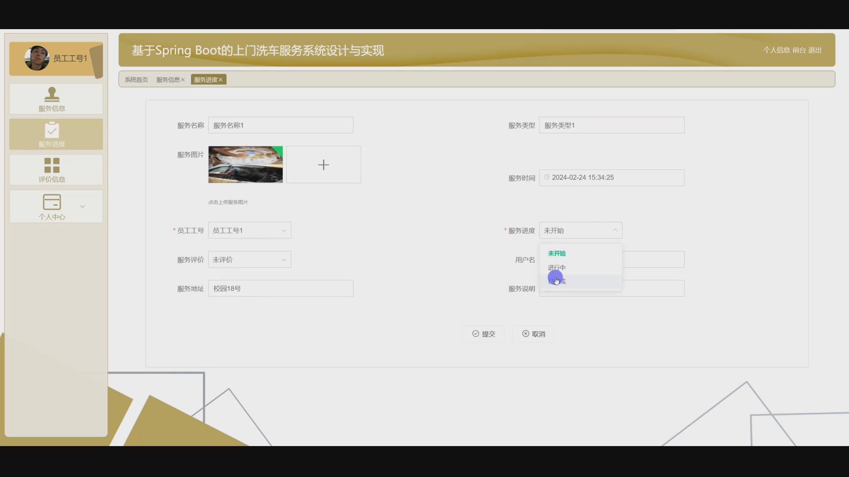Collapse the 个人中心 menu chevron

click(x=83, y=206)
